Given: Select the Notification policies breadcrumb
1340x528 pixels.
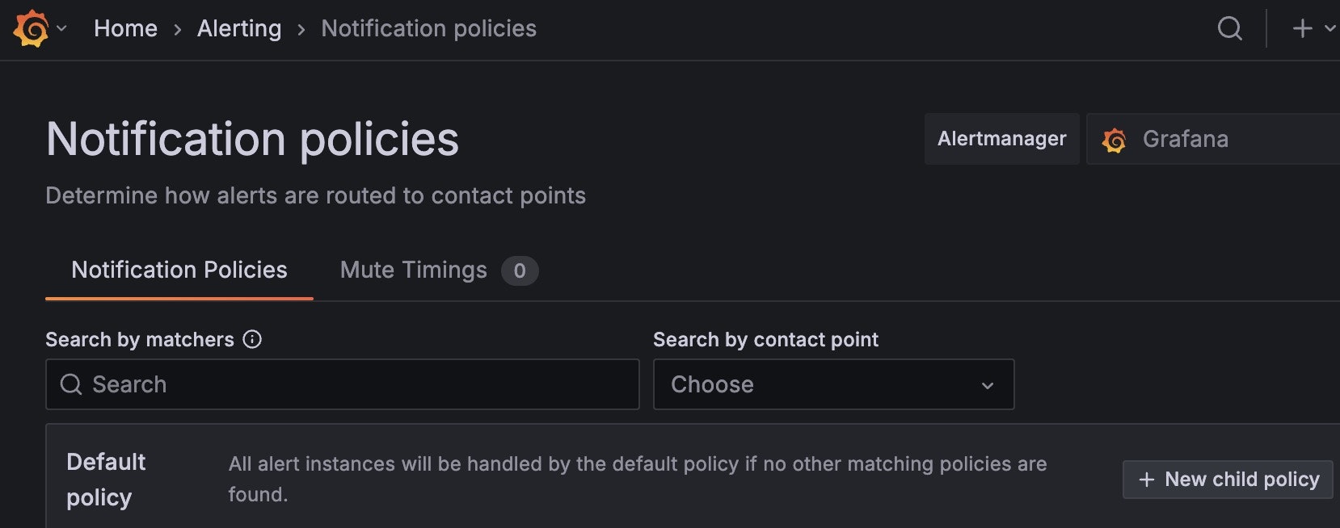Looking at the screenshot, I should pos(428,28).
